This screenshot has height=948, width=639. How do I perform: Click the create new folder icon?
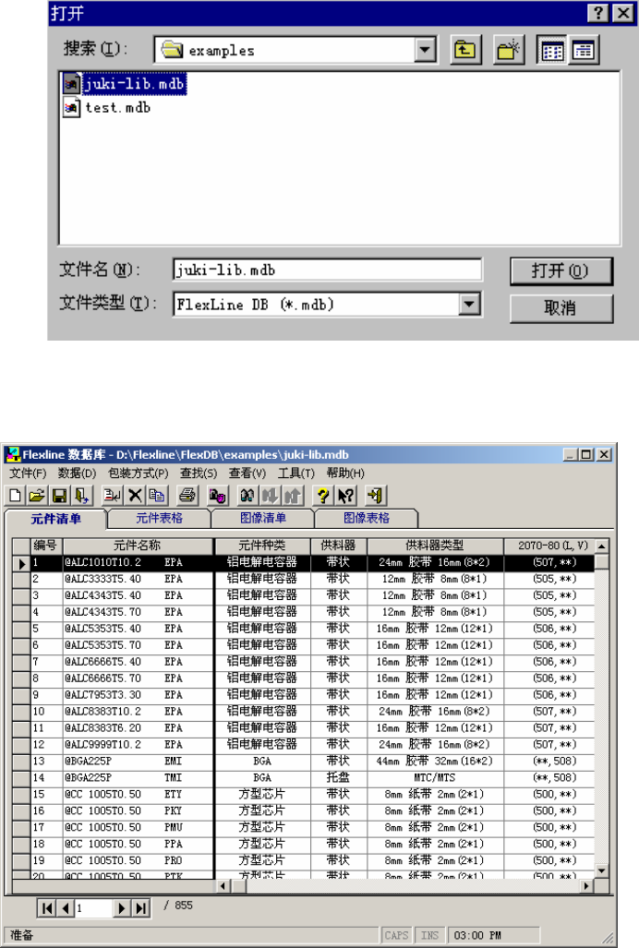click(x=509, y=50)
